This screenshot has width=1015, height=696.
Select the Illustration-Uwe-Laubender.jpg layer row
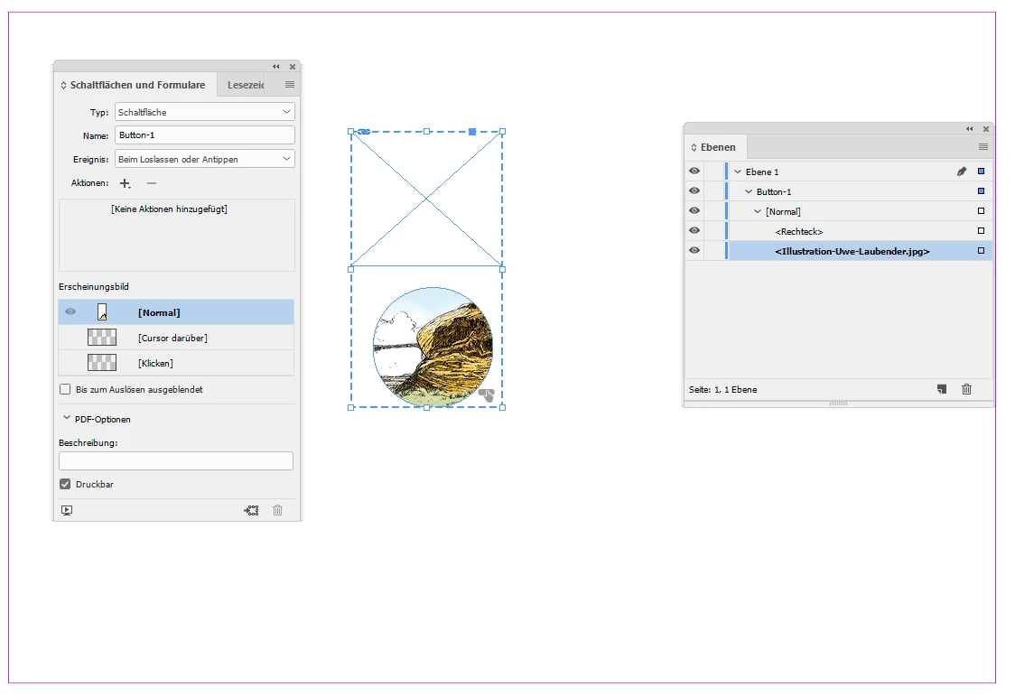[x=838, y=251]
